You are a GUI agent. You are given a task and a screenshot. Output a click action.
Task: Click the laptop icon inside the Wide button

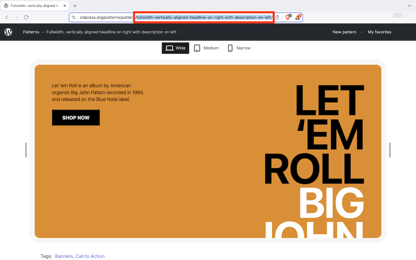[x=170, y=48]
